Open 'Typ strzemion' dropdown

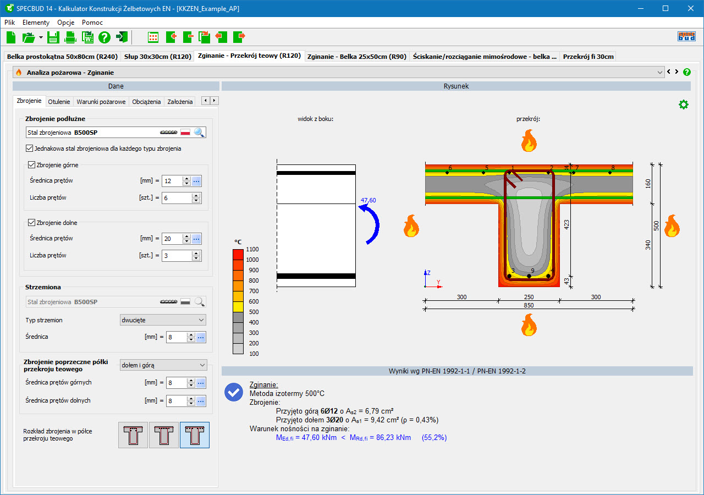coord(163,320)
